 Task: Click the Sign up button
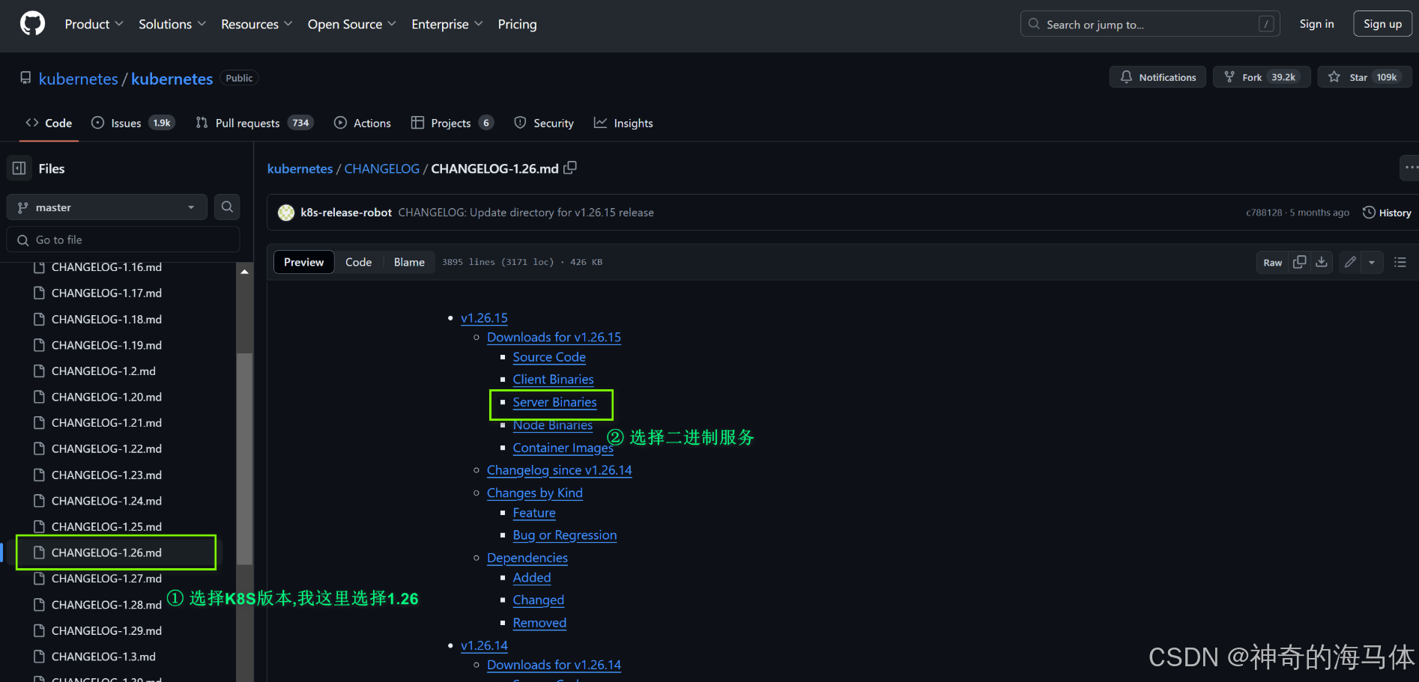tap(1382, 24)
